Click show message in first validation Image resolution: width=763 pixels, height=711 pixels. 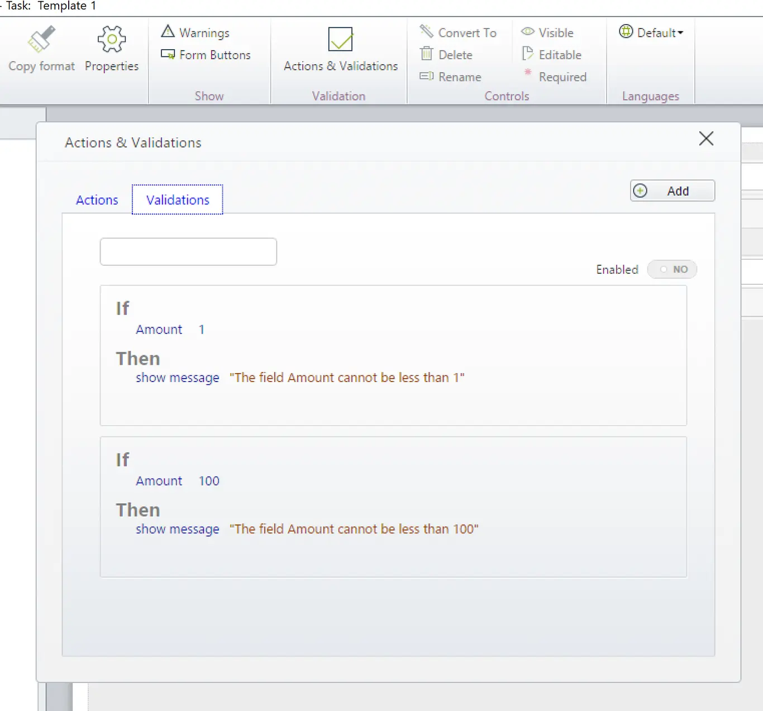click(178, 378)
